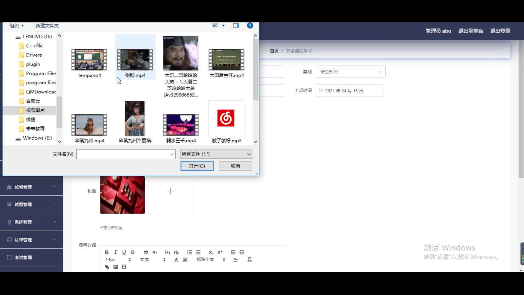Expand view options dropdown arrow

pyautogui.click(x=223, y=25)
